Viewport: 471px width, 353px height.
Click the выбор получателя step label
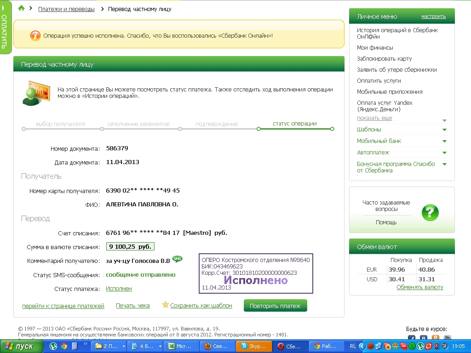60,124
